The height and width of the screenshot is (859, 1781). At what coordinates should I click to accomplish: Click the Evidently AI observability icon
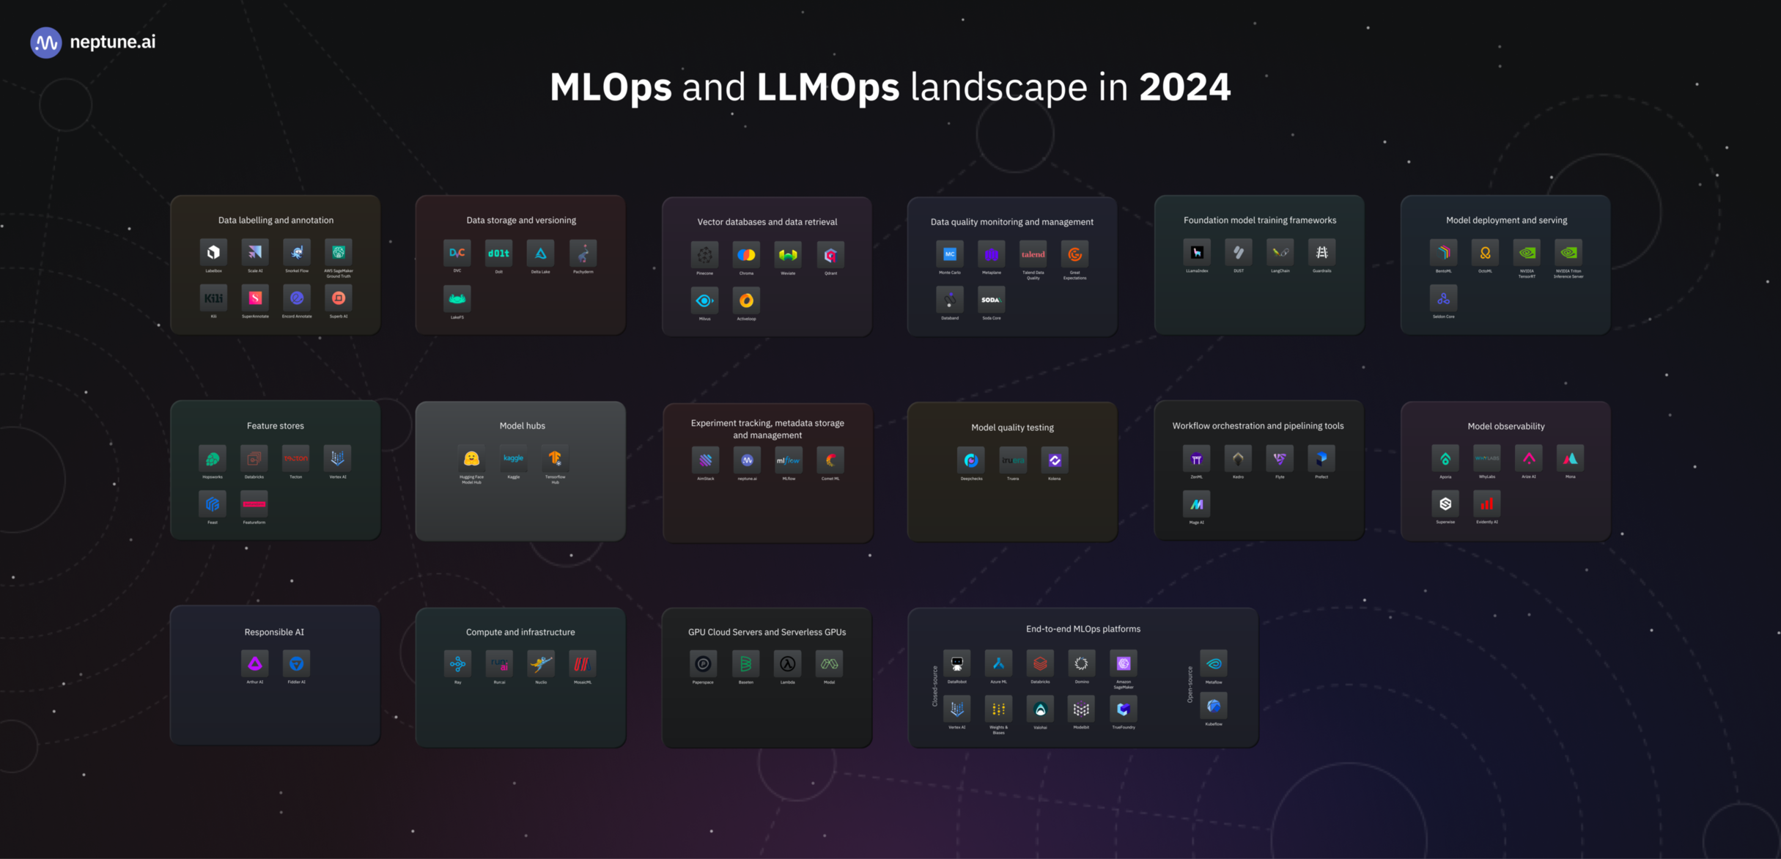tap(1486, 504)
